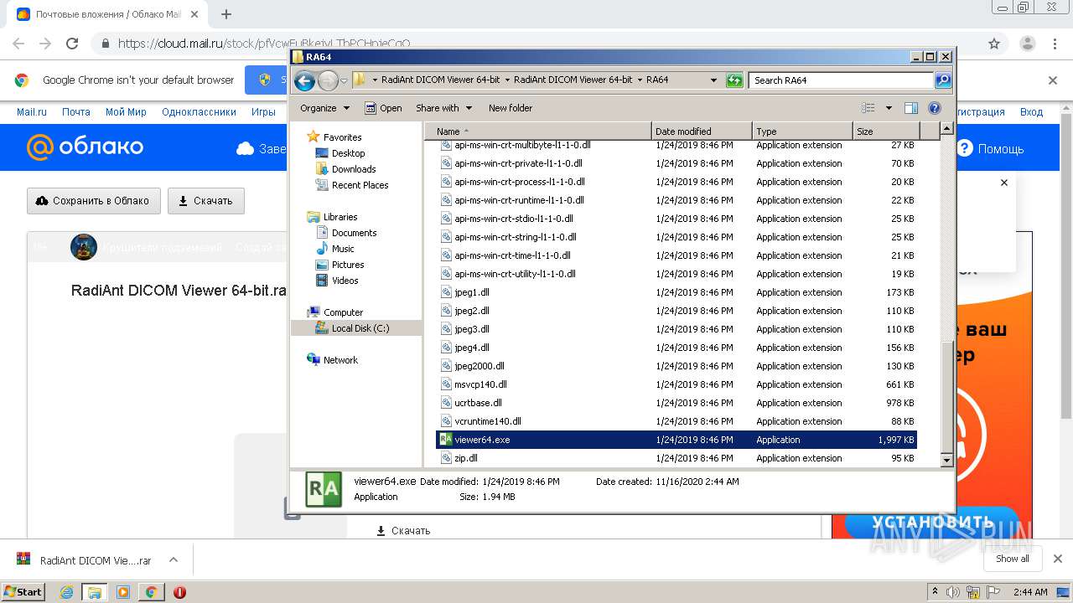Sort by the Type column header

click(802, 131)
